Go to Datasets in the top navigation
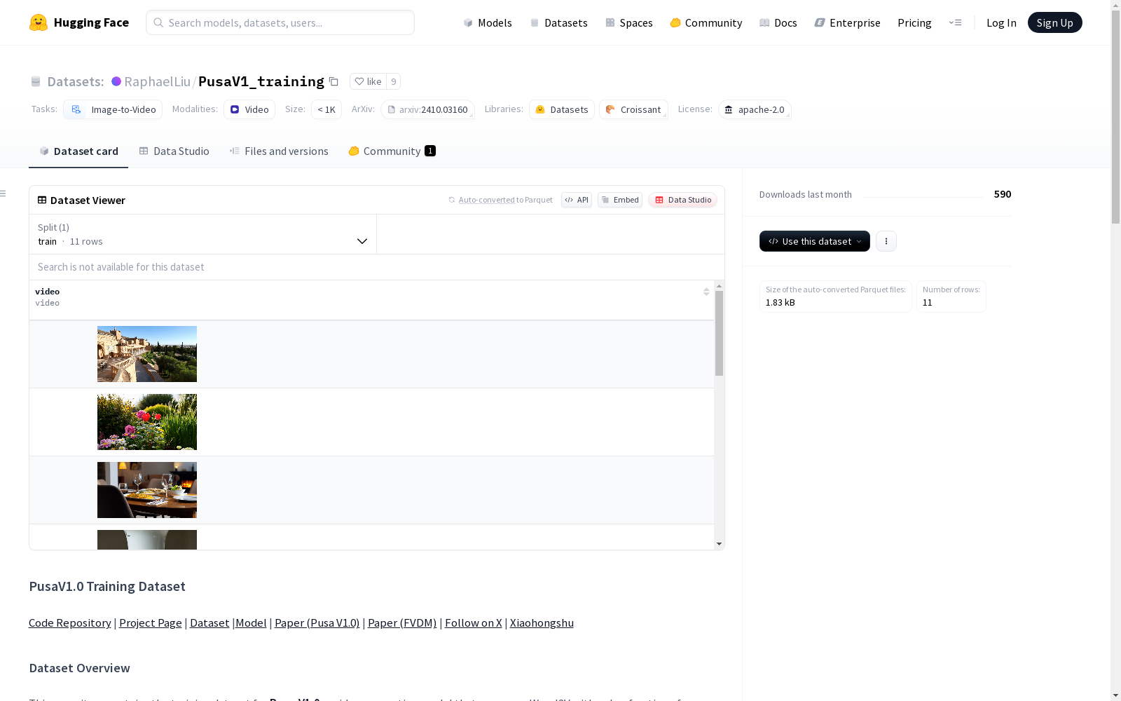 coord(558,22)
